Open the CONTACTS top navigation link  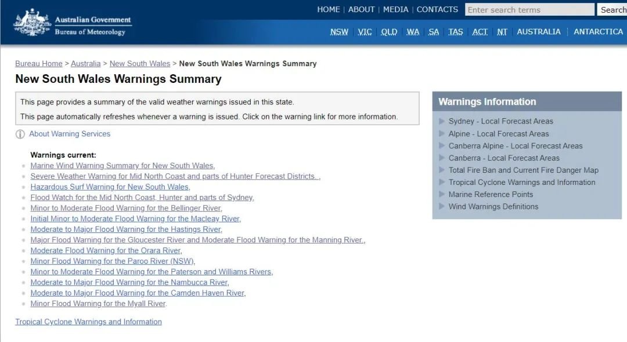click(x=437, y=10)
